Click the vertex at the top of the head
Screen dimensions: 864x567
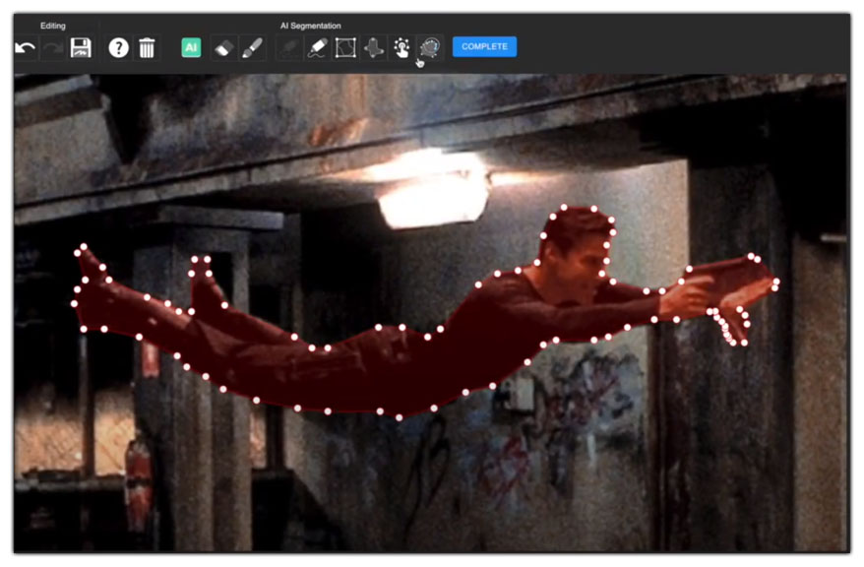[x=565, y=209]
